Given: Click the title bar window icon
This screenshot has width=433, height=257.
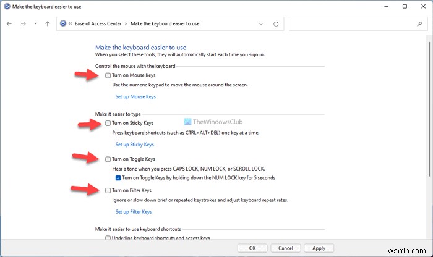Looking at the screenshot, I should click(7, 6).
